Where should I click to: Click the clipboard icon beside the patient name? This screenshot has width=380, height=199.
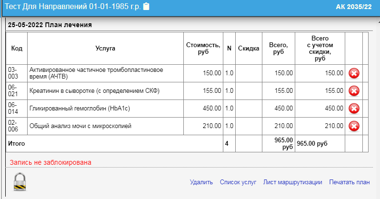click(x=146, y=7)
